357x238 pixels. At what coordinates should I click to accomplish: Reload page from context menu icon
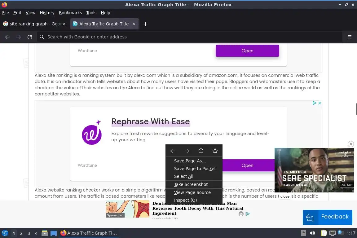(x=201, y=151)
